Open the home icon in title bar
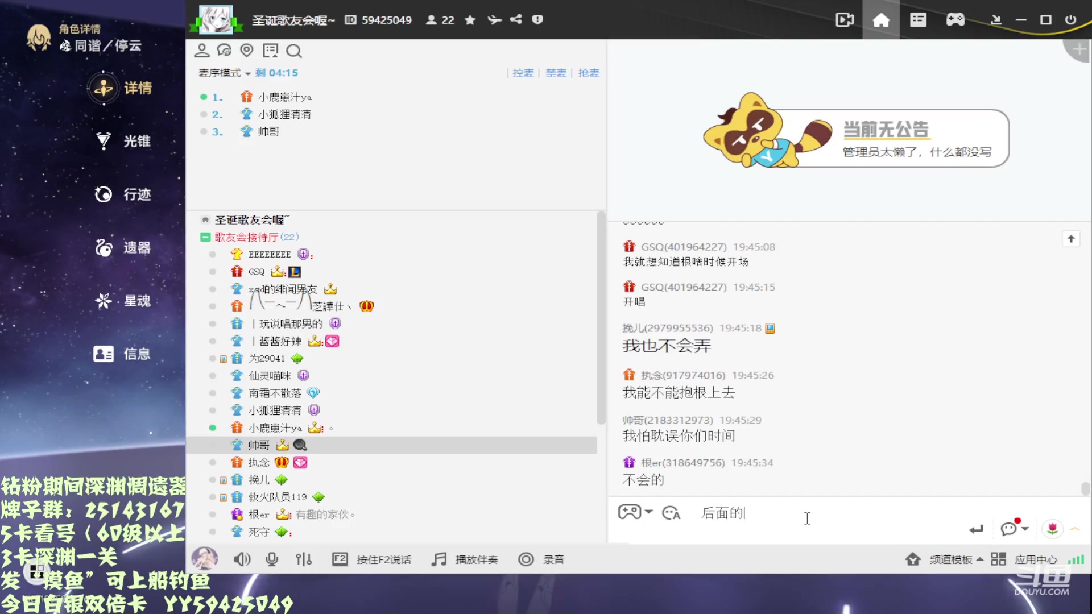 click(881, 20)
